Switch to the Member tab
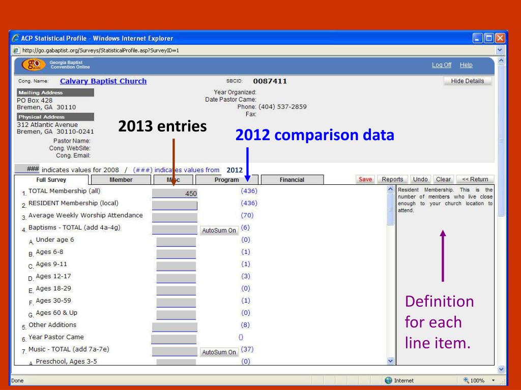 click(121, 180)
